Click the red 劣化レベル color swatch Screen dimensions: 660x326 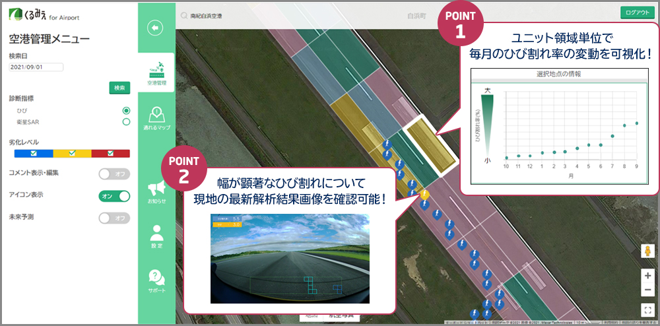click(x=110, y=153)
